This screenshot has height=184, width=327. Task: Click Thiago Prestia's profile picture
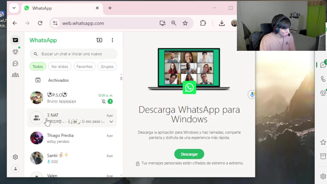[x=37, y=138]
